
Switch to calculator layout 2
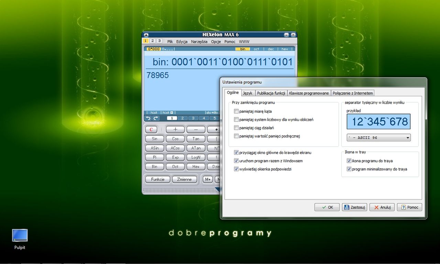point(153,41)
